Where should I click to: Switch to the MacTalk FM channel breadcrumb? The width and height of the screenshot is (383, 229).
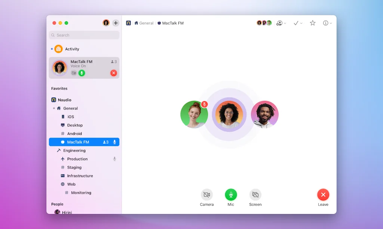[x=173, y=23]
